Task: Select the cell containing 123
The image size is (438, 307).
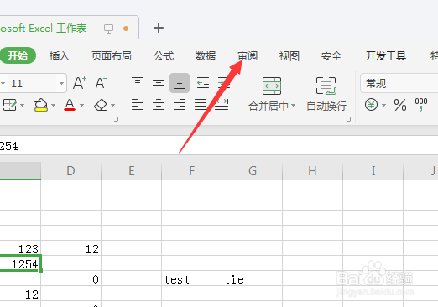Action: [20, 248]
